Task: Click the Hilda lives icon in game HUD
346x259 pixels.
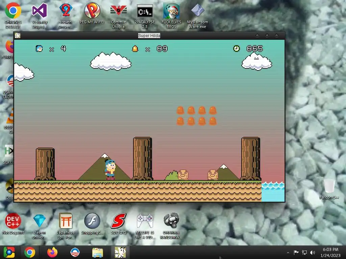Action: coord(39,49)
